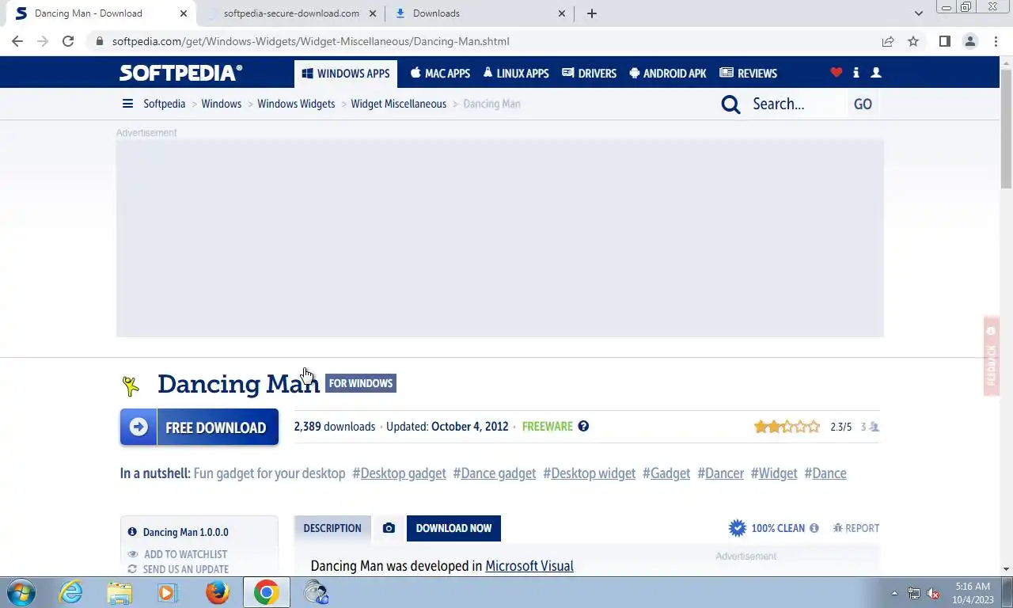Toggle the browser side panel icon
Image resolution: width=1013 pixels, height=608 pixels.
tap(944, 41)
